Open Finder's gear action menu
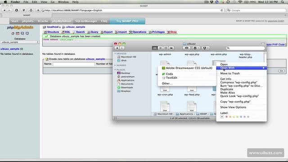The width and height of the screenshot is (288, 162). tap(196, 48)
